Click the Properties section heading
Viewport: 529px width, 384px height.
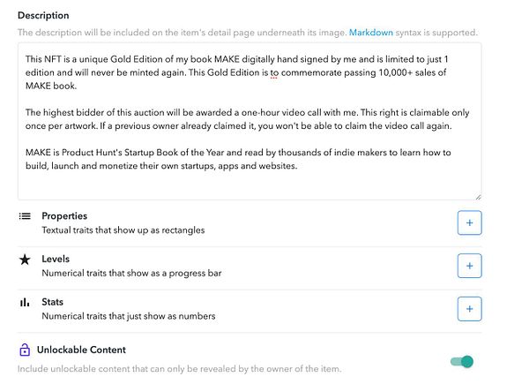point(64,215)
